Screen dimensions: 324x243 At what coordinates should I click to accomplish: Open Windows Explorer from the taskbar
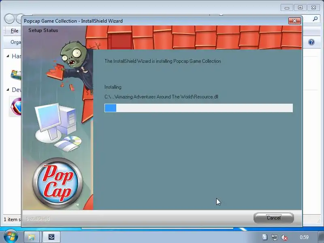[32, 237]
